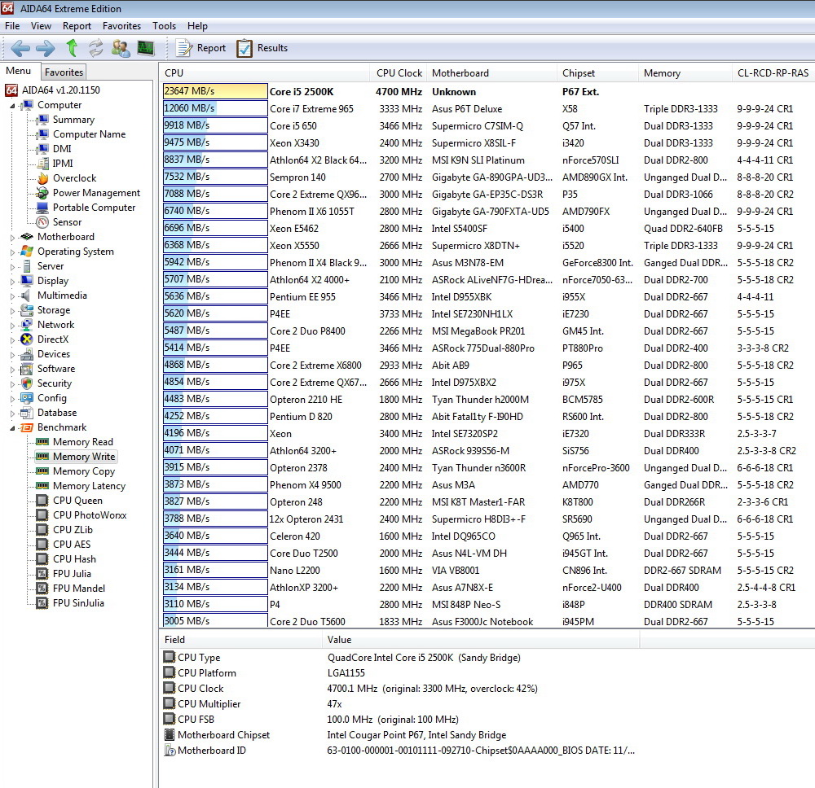Screen dimensions: 815x788
Task: Click the green Up arrow icon
Action: point(72,48)
